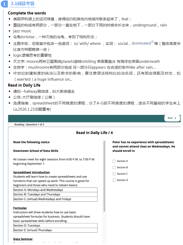183x245 pixels.
Task: Click the passage's vertical scrollbar
Action: coord(104,176)
